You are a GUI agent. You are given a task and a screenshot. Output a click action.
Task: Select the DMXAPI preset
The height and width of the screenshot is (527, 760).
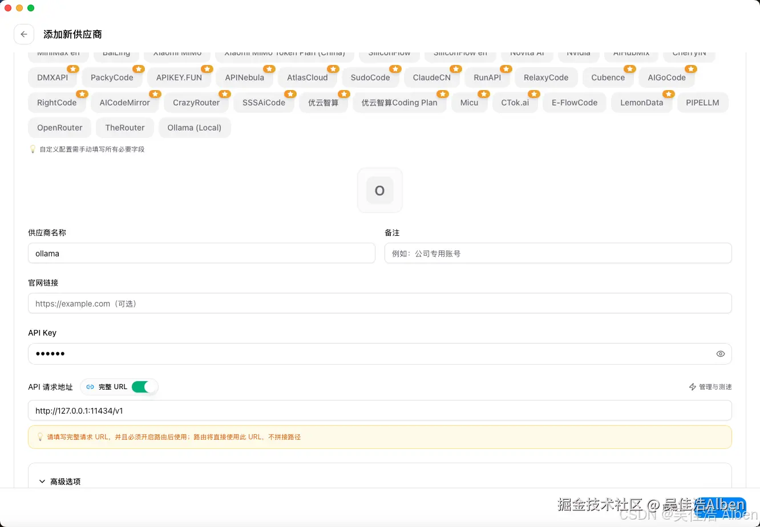coord(52,77)
